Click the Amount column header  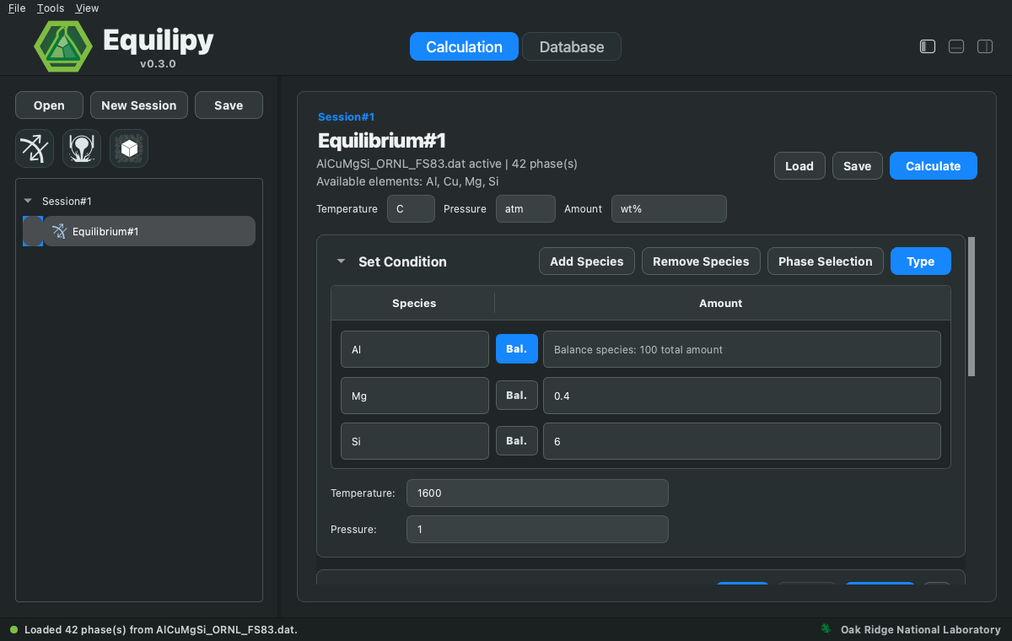tap(721, 303)
